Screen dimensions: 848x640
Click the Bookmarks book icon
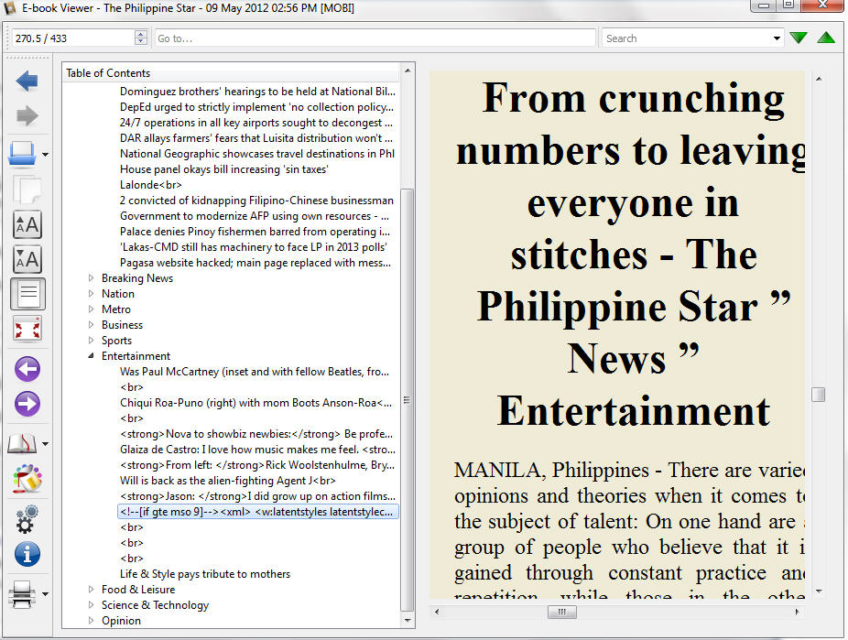pyautogui.click(x=22, y=444)
